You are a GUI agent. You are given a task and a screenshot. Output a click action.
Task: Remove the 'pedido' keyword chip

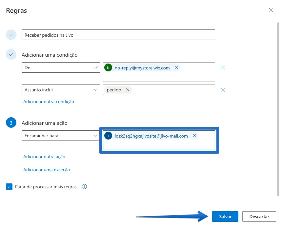coord(128,90)
